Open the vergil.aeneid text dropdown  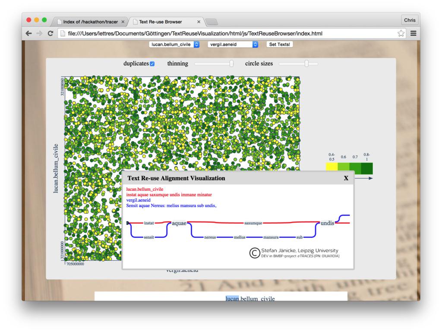click(233, 44)
